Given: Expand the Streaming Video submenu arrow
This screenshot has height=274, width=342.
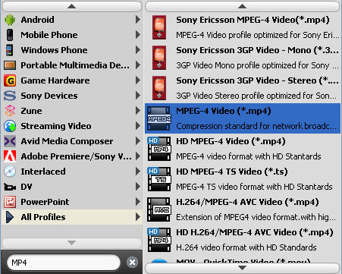Looking at the screenshot, I should coord(138,126).
